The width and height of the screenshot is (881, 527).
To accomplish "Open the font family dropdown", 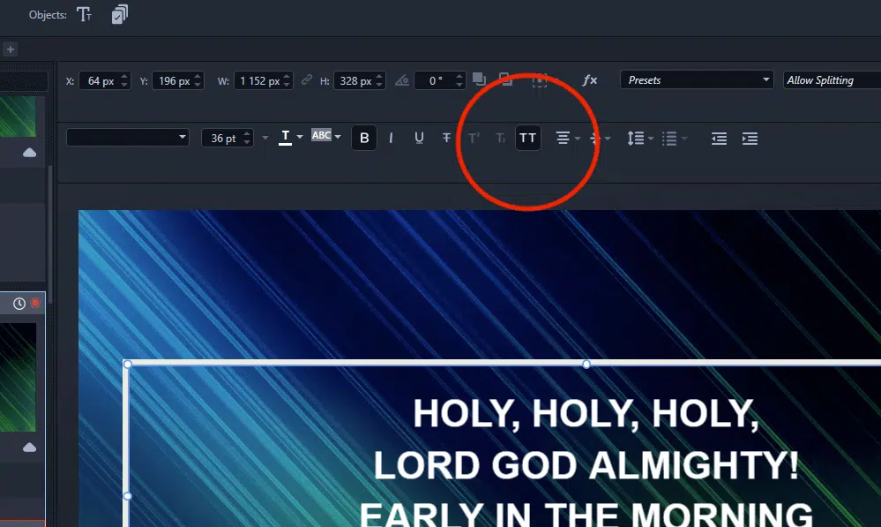I will pos(128,138).
